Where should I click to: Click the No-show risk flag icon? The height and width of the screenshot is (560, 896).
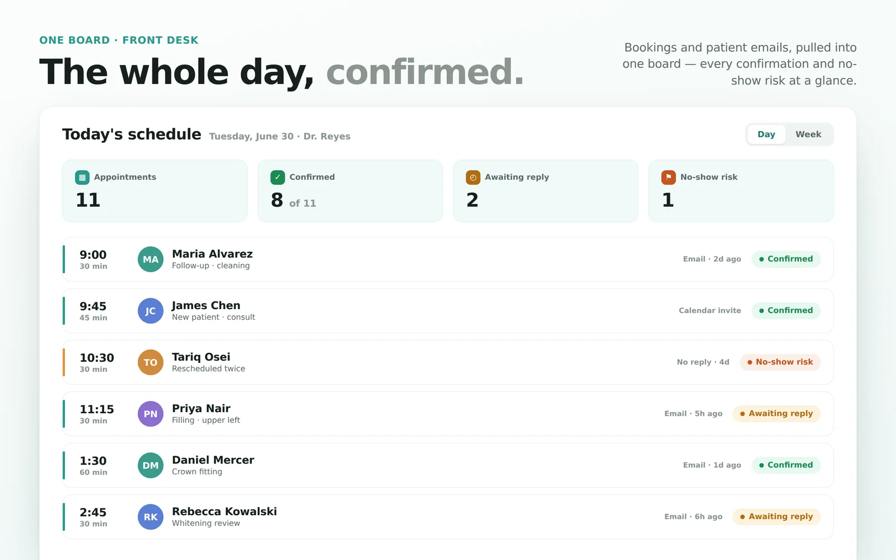669,178
